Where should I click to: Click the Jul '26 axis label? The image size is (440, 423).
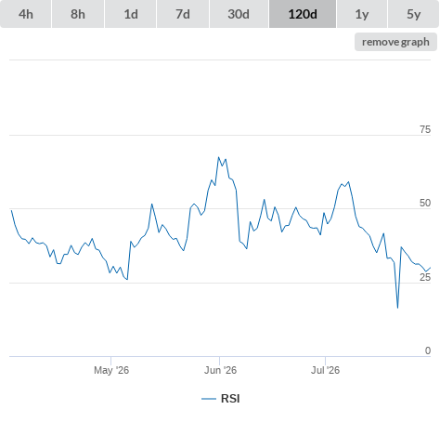pyautogui.click(x=325, y=370)
